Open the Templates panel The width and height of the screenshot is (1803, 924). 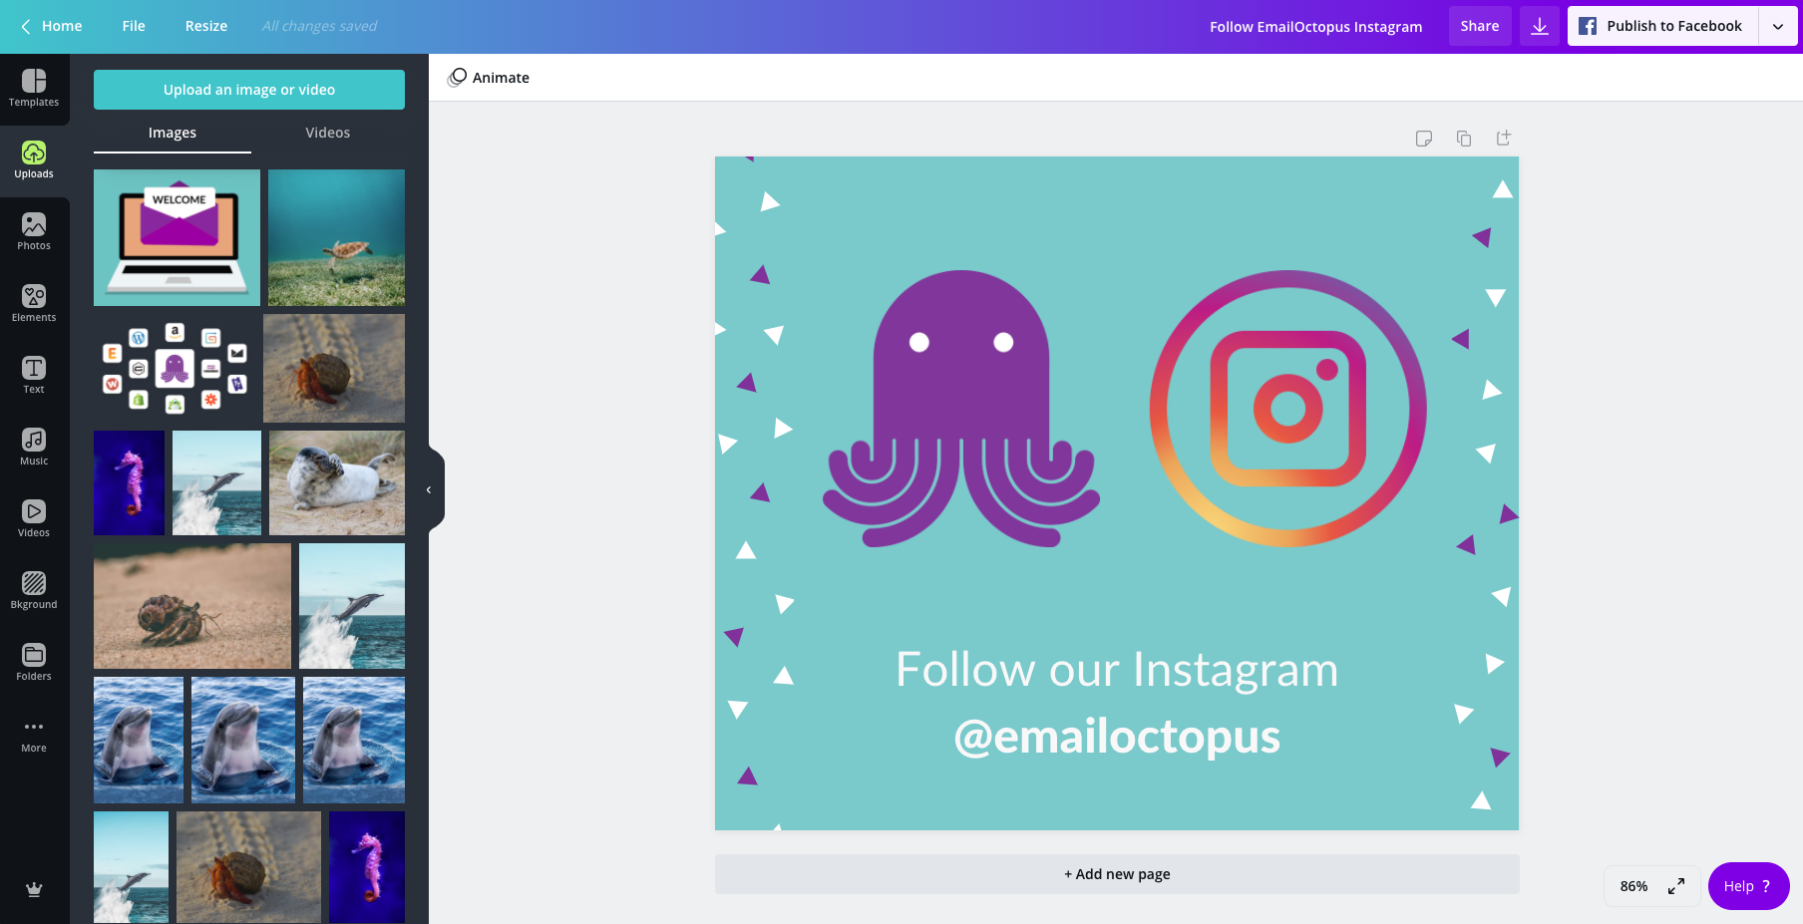[x=34, y=89]
